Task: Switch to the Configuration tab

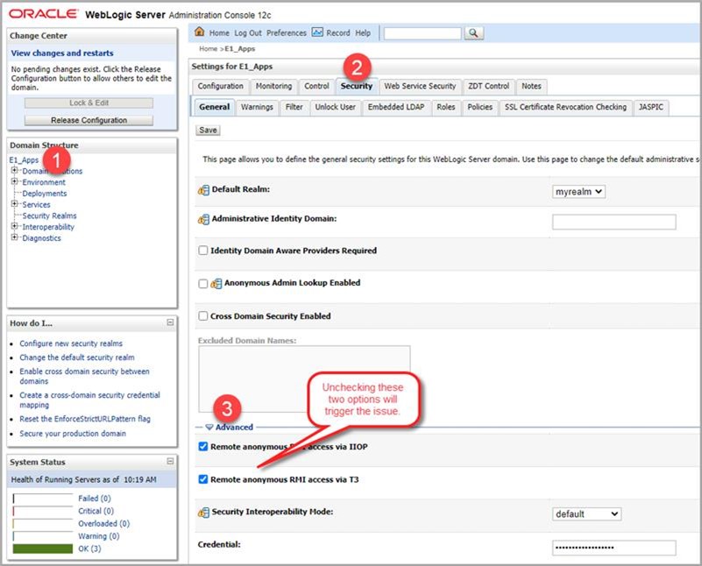Action: (x=220, y=86)
